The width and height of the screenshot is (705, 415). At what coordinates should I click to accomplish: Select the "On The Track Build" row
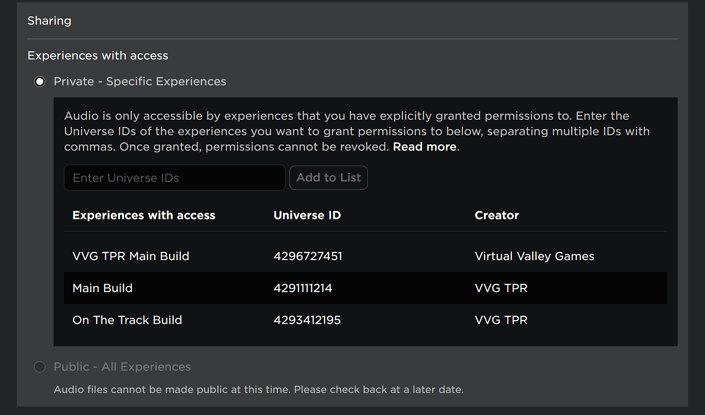pos(127,320)
